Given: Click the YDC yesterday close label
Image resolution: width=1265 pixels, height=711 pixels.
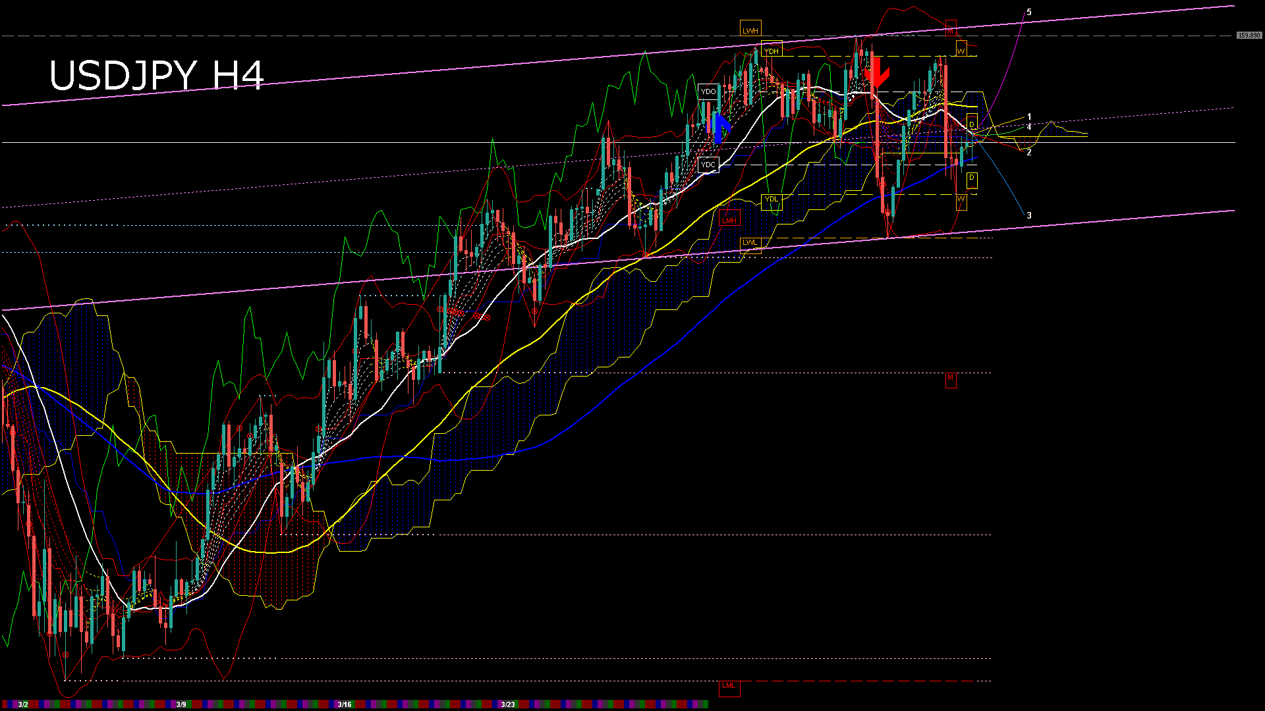Looking at the screenshot, I should pyautogui.click(x=708, y=165).
